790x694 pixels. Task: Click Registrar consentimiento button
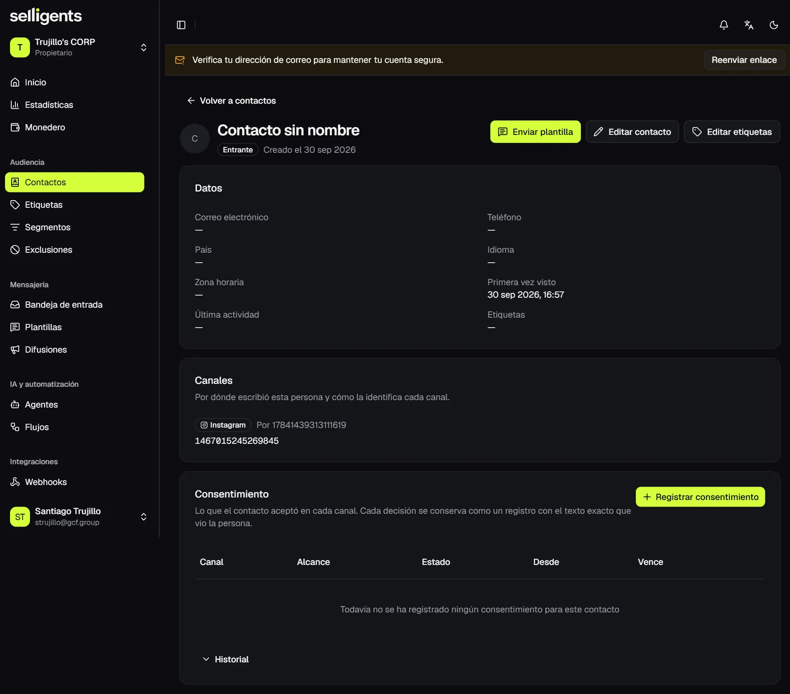click(700, 497)
